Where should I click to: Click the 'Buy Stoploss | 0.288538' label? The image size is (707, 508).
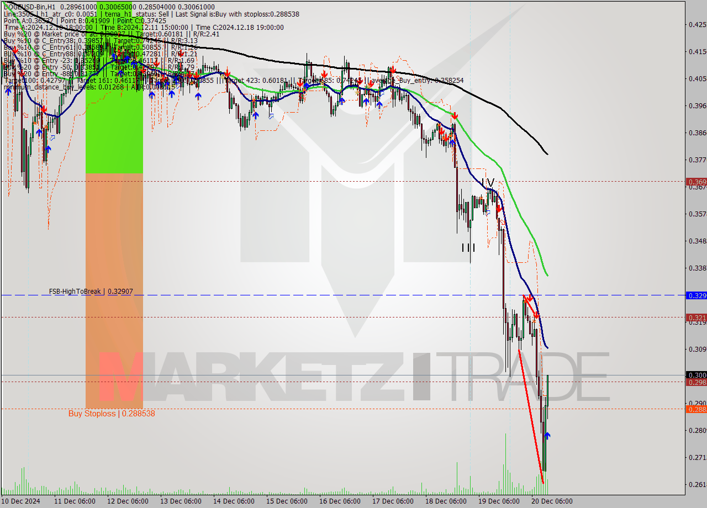pos(112,414)
